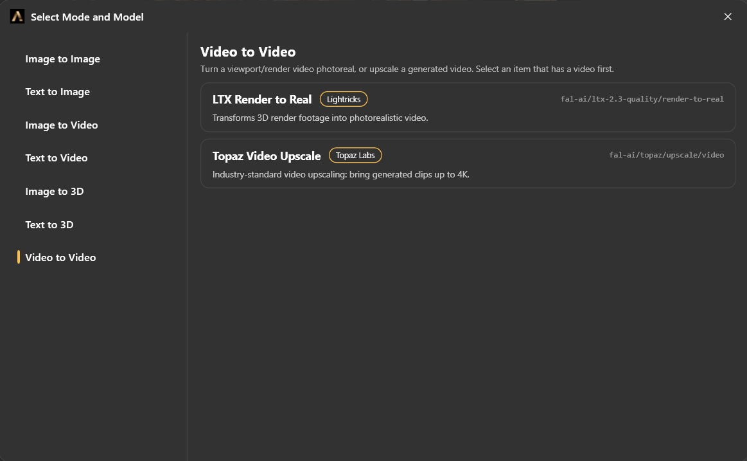Choose the Image to 3D mode

55,191
